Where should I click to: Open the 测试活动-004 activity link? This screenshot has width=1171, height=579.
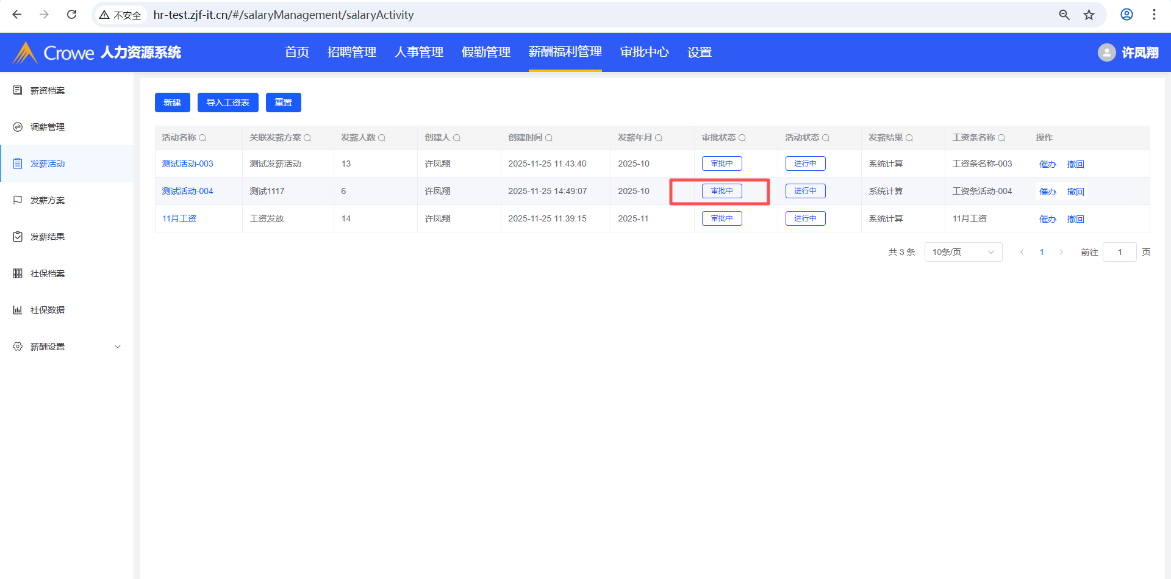pos(187,191)
